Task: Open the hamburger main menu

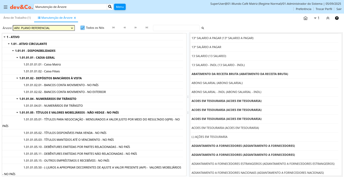Action: click(x=5, y=7)
